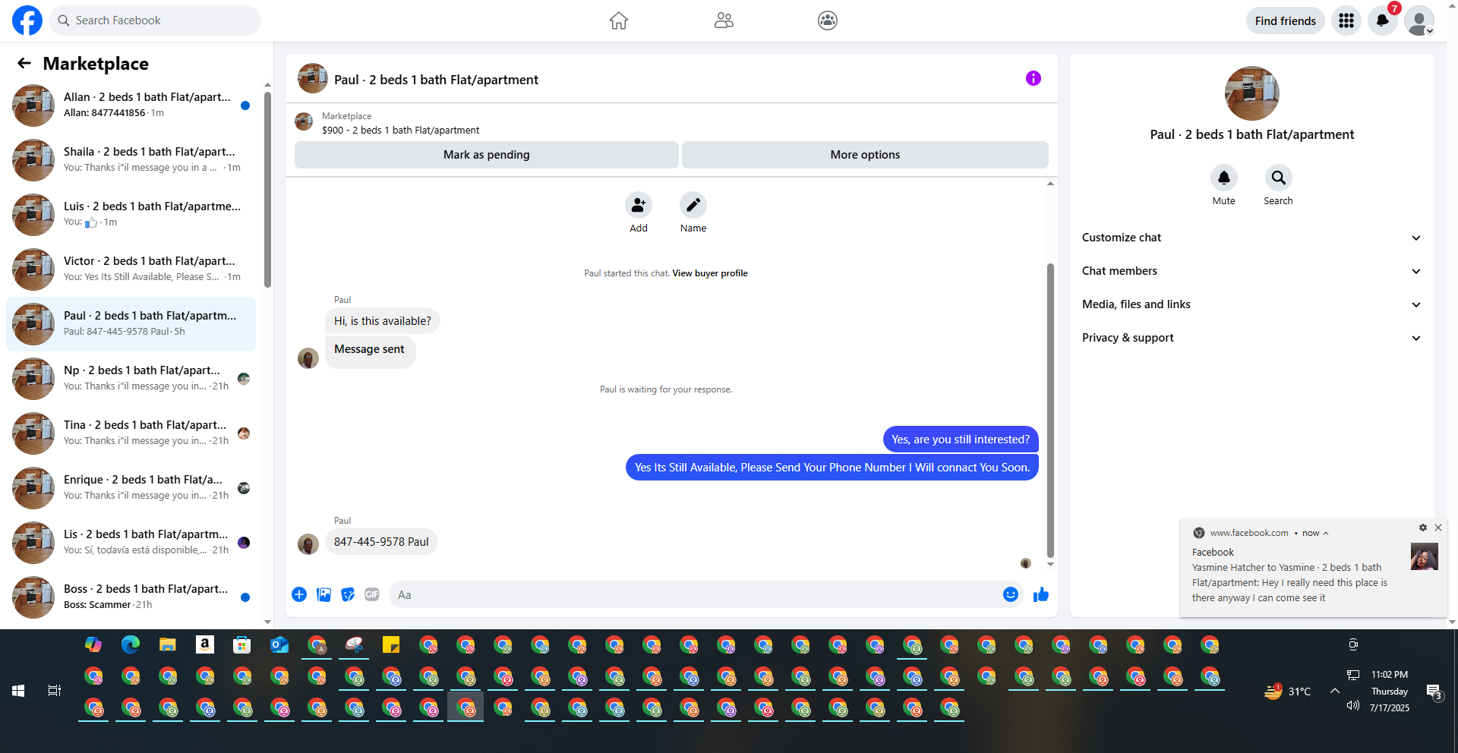
Task: Open Victor's apartment conversation
Action: click(x=131, y=269)
